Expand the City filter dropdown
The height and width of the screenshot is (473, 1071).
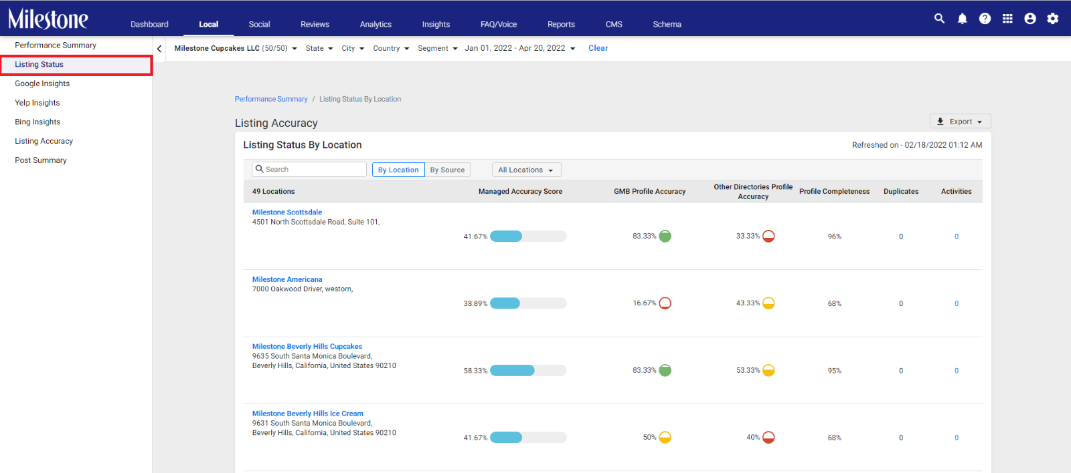[x=353, y=48]
